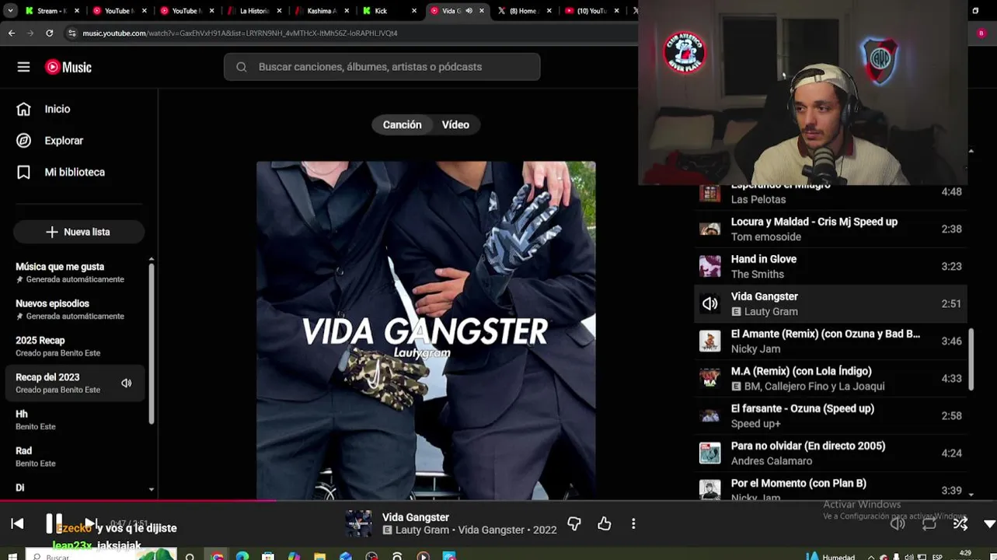Close the Kick browser tab
Image resolution: width=997 pixels, height=560 pixels.
[x=414, y=11]
